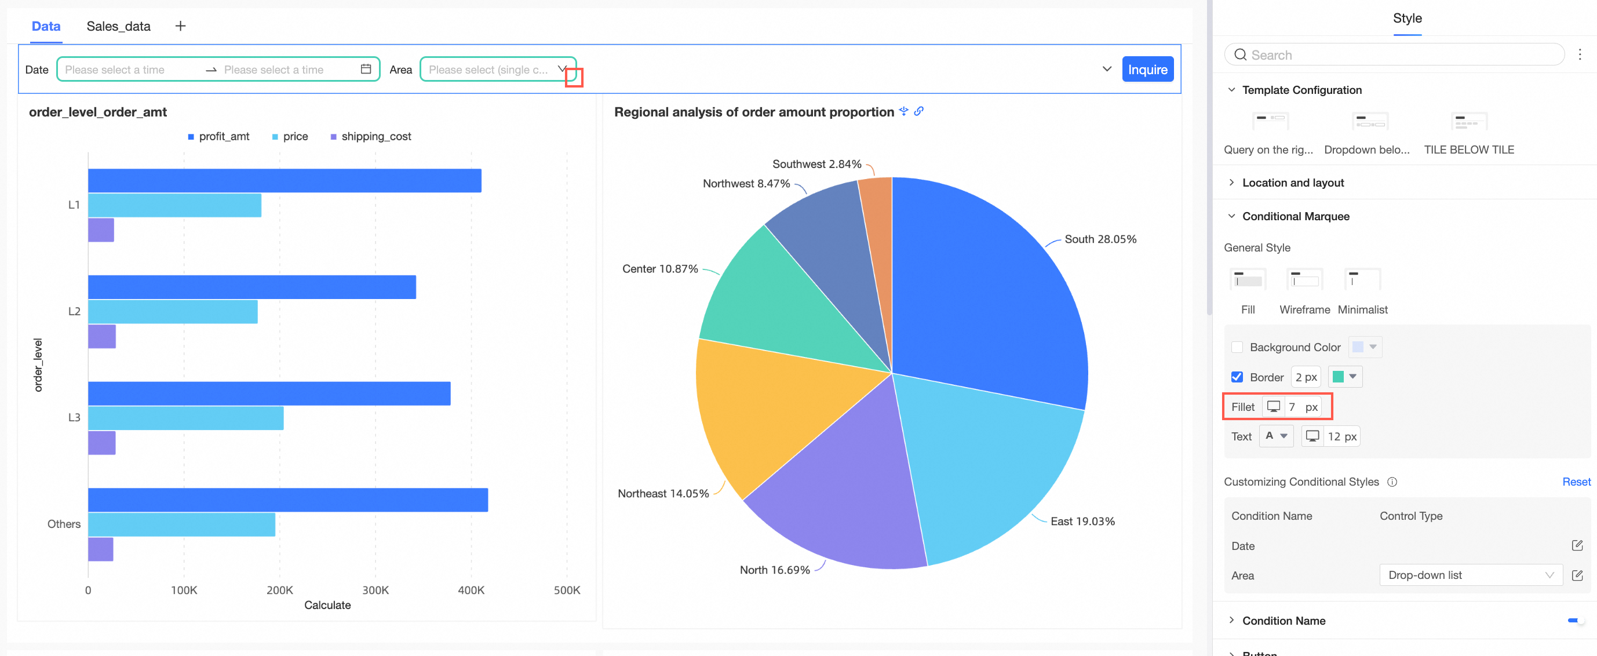Click edit icon for Area condition
The image size is (1597, 656).
pos(1577,575)
